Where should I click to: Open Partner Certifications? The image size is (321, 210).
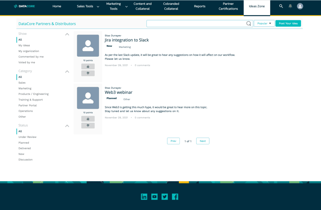[228, 6]
